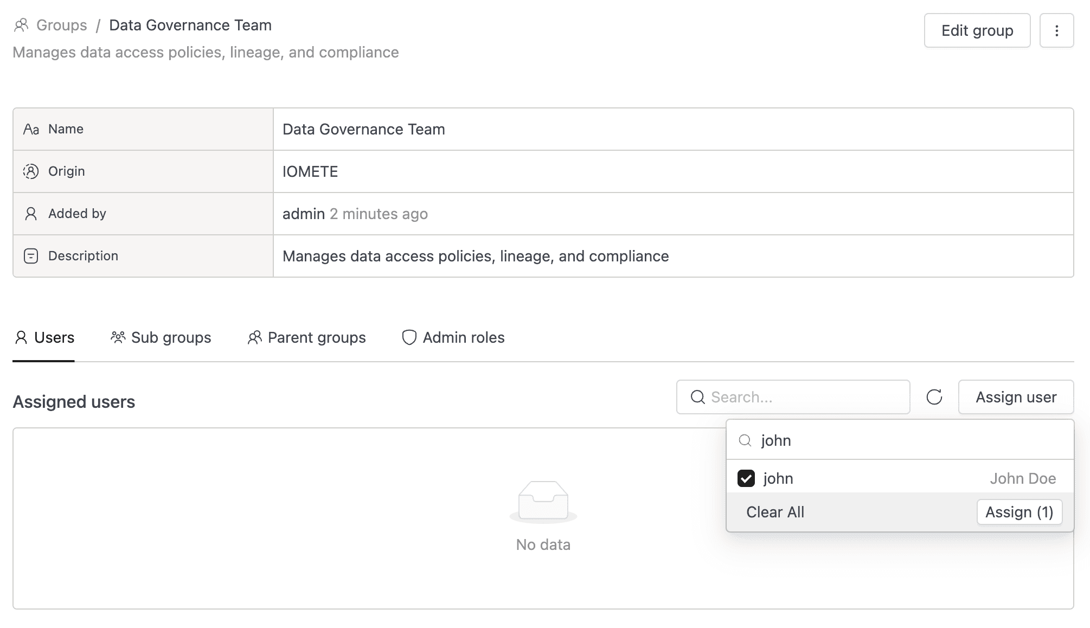The image size is (1090, 628).
Task: Click Clear All in user dropdown
Action: coord(775,512)
